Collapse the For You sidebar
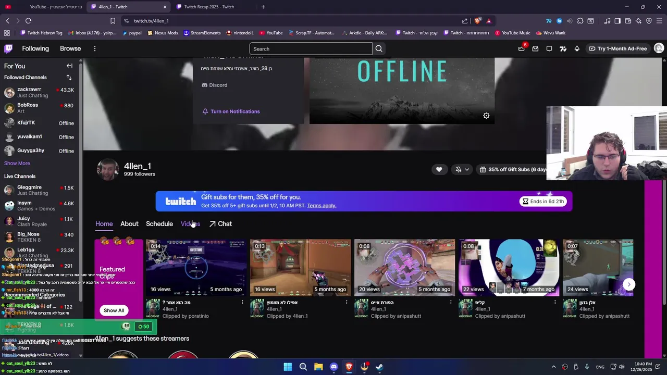This screenshot has width=667, height=375. pos(69,66)
